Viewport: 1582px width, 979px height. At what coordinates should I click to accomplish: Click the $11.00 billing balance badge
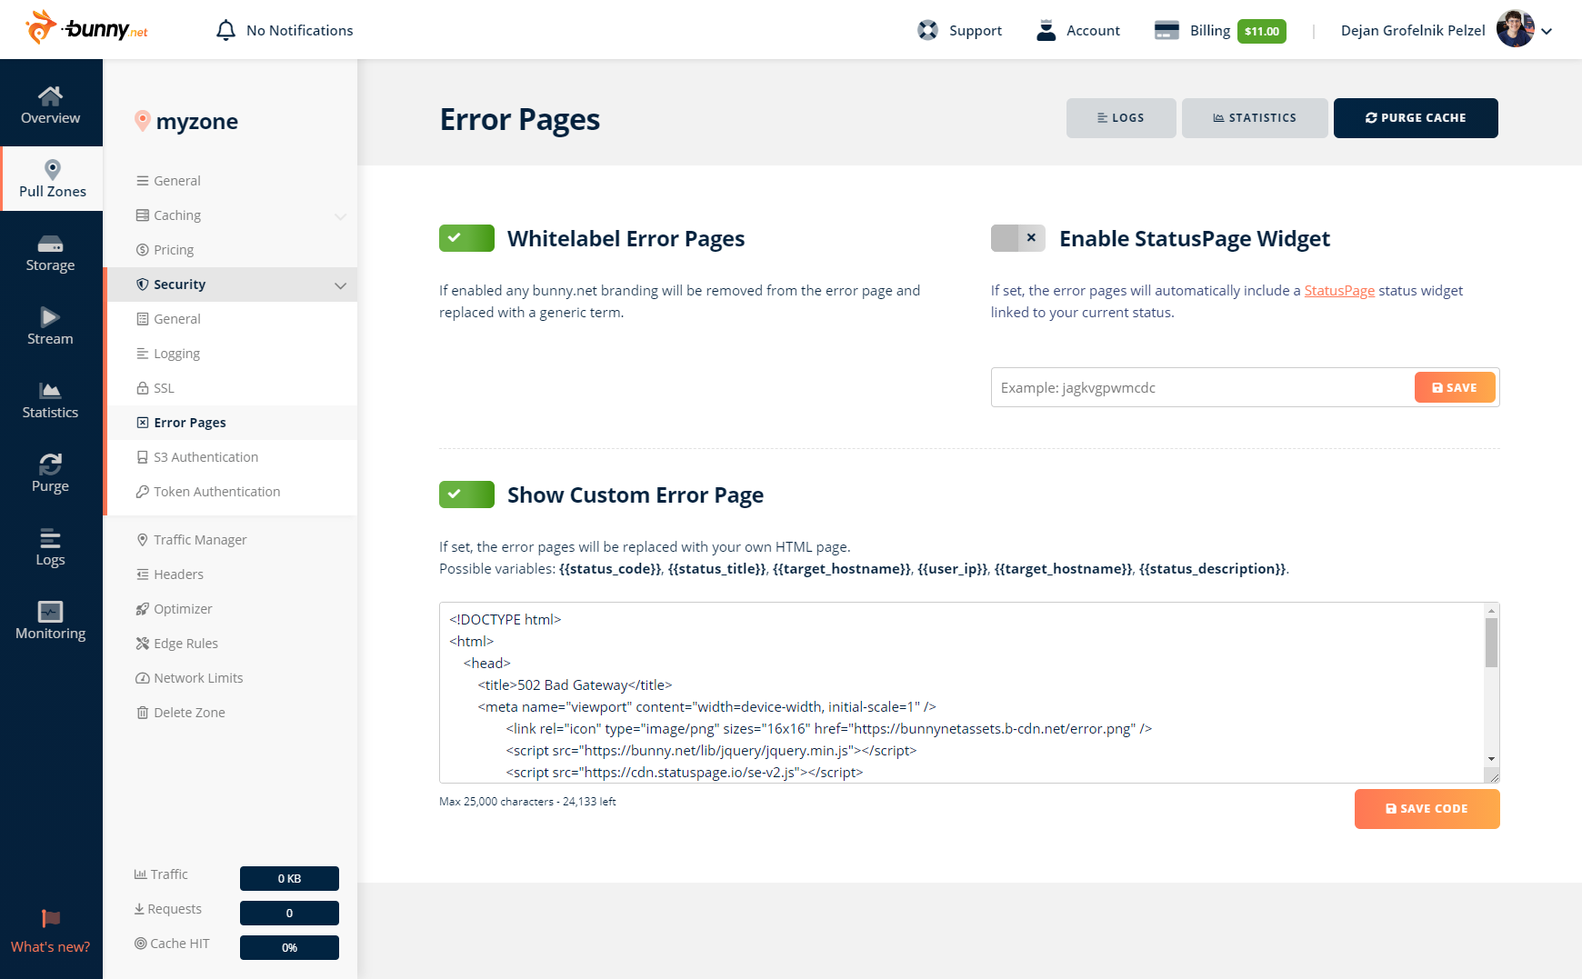pyautogui.click(x=1261, y=31)
